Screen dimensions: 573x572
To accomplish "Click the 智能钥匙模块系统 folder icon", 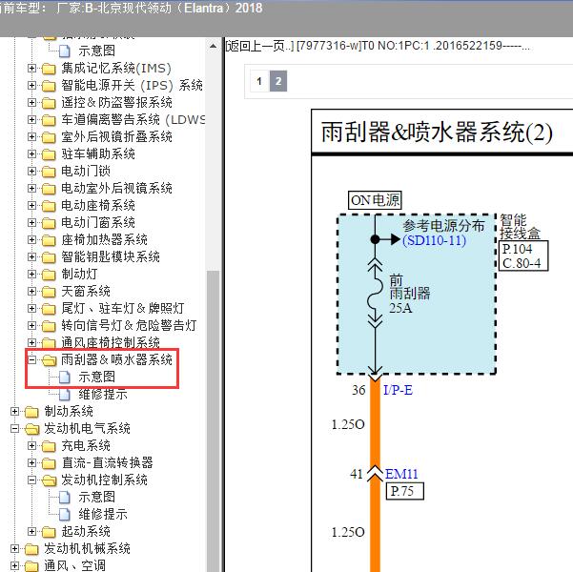I will click(x=49, y=257).
